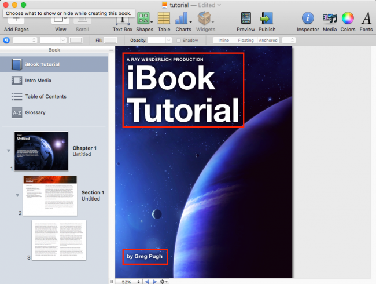Screen dimensions: 376x284
Task: Open the Shapes toolbar menu
Action: pyautogui.click(x=145, y=23)
